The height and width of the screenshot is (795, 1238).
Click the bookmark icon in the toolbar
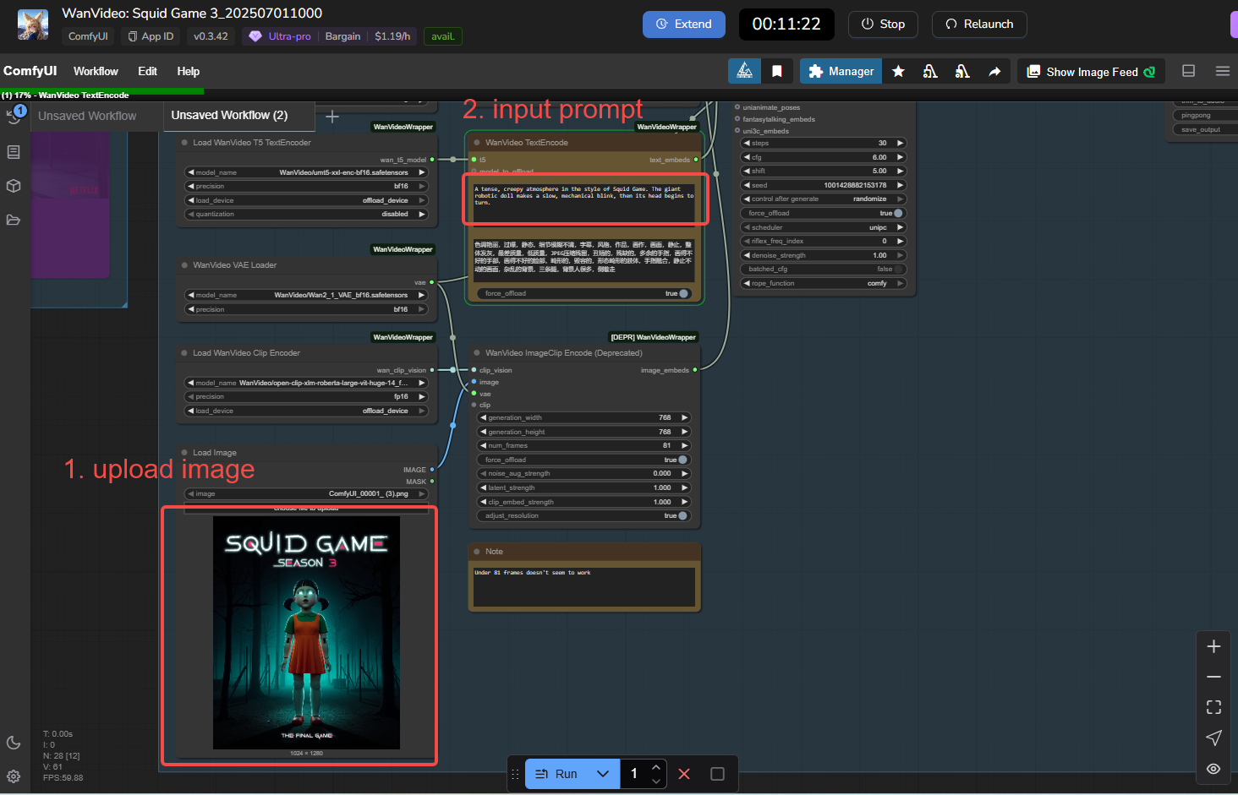[x=776, y=71]
